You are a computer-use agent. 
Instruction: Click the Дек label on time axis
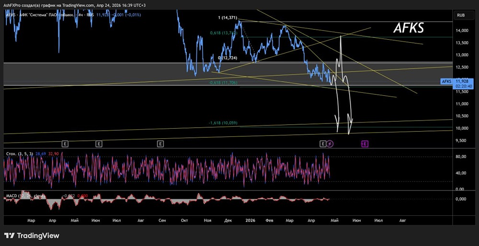tap(228, 220)
